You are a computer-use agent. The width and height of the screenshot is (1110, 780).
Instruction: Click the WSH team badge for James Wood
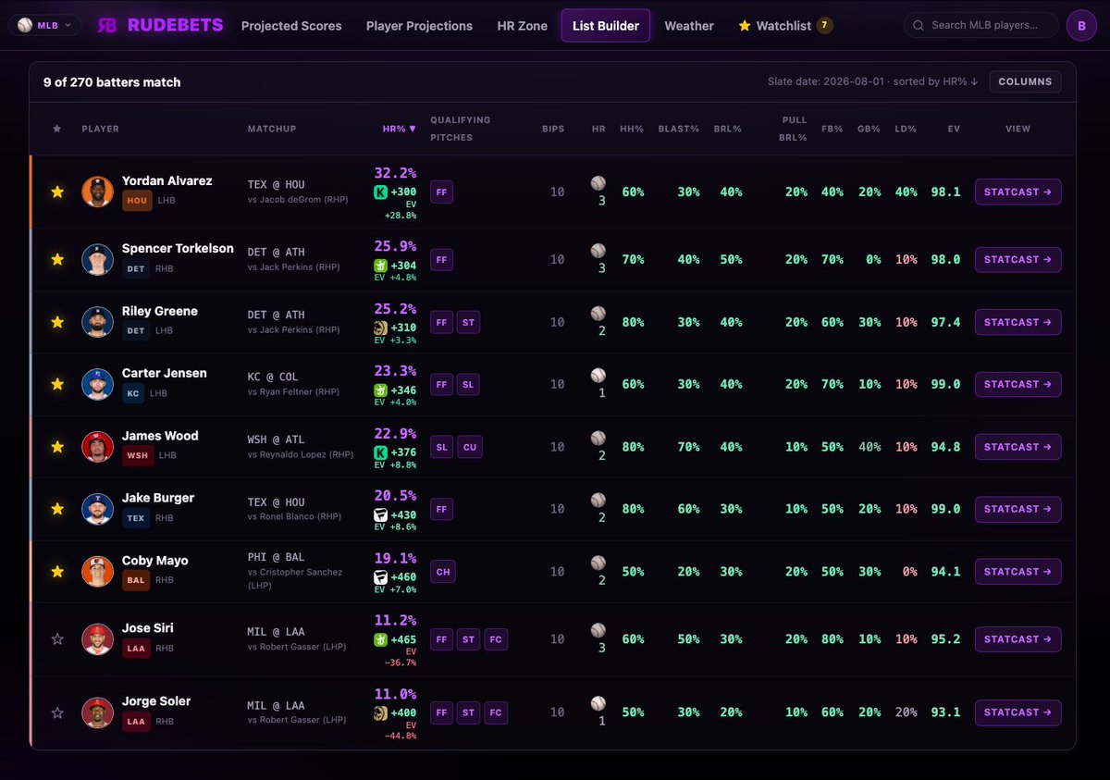[x=137, y=455]
